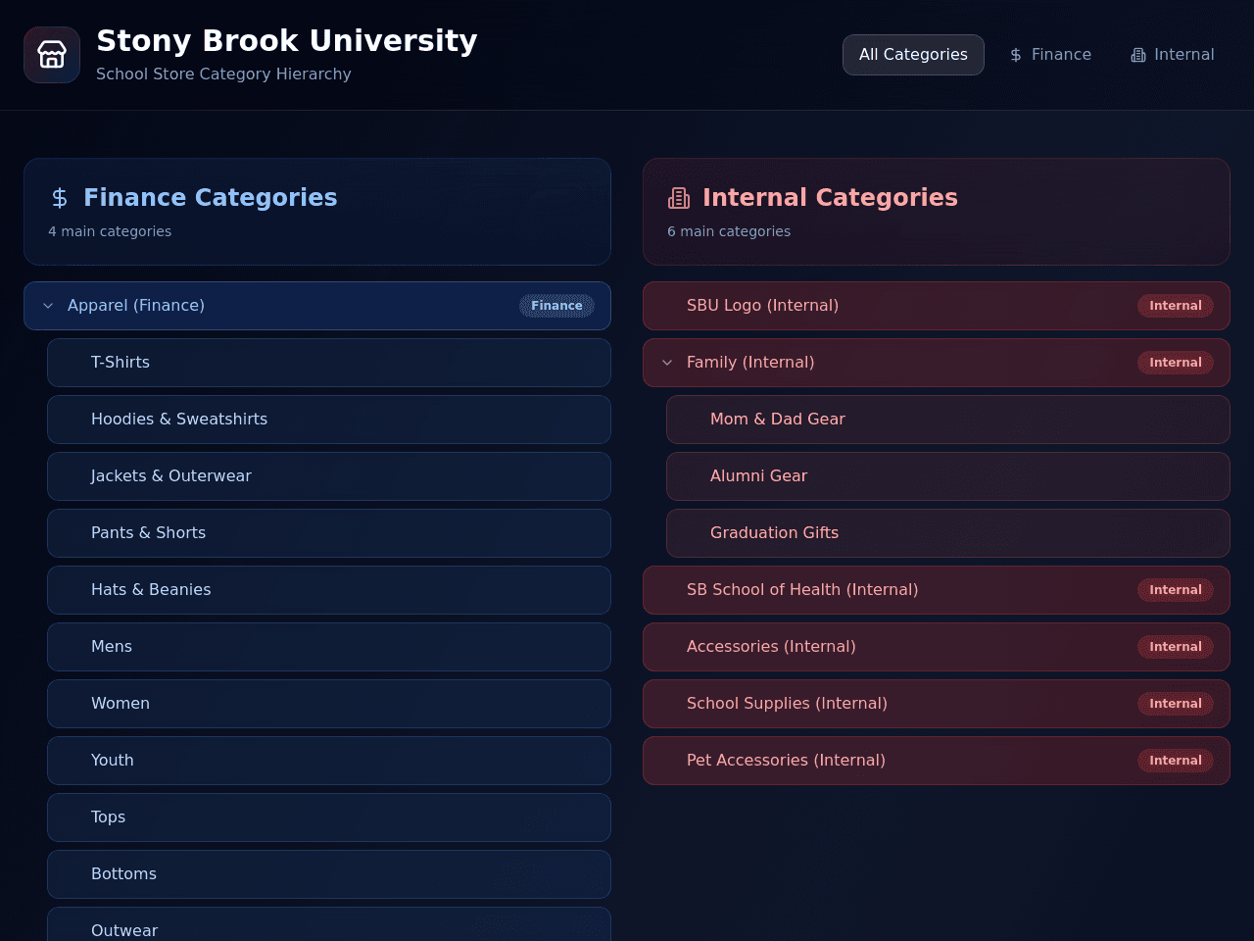This screenshot has width=1254, height=941.
Task: Click the Finance Categories heading
Action: [x=211, y=198]
